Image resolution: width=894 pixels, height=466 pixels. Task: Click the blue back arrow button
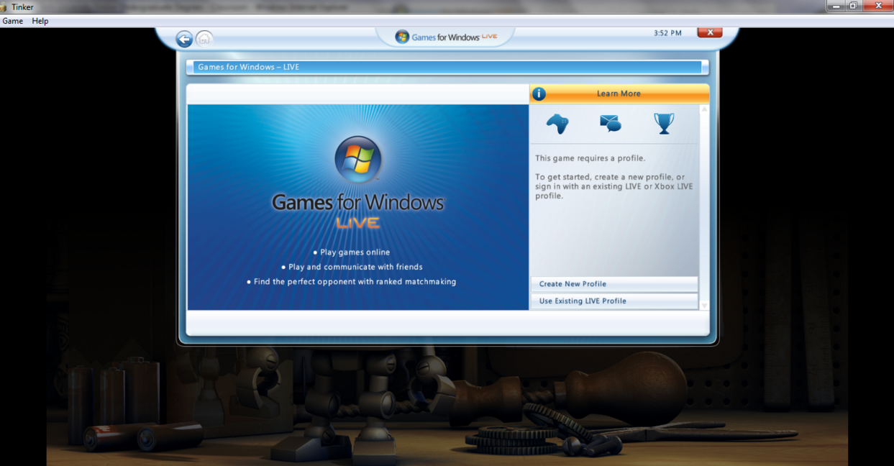(185, 39)
